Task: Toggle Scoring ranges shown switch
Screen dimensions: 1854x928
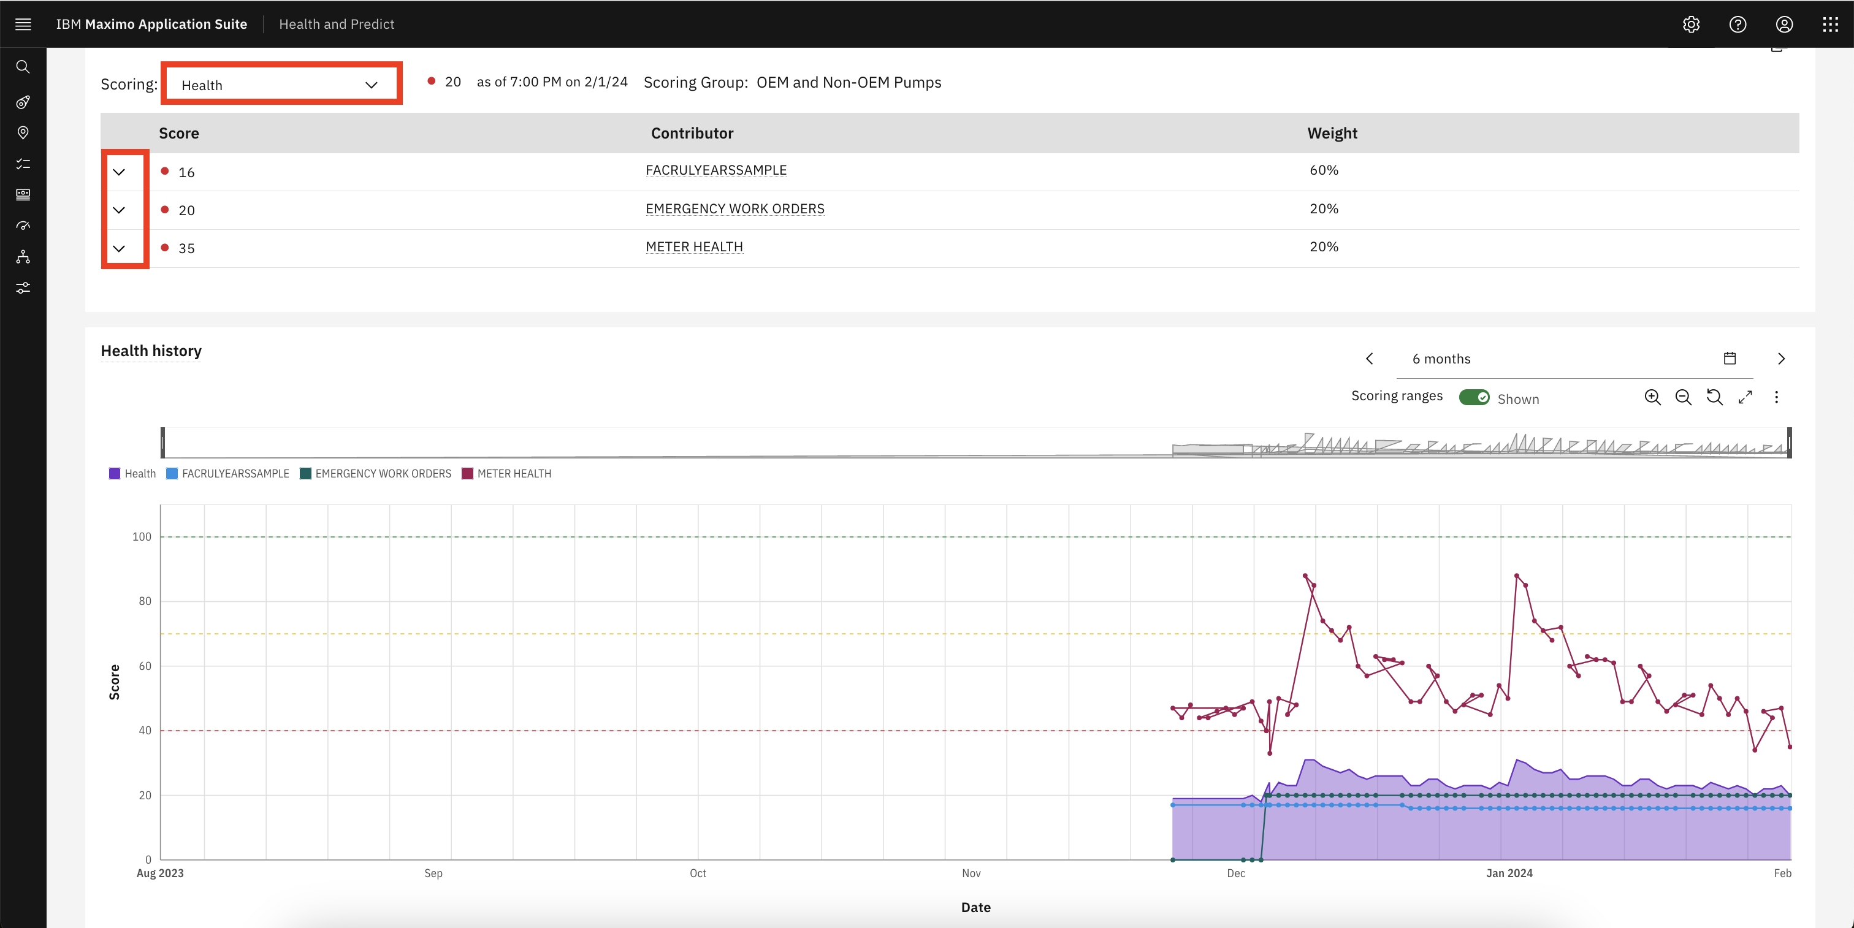Action: click(x=1474, y=397)
